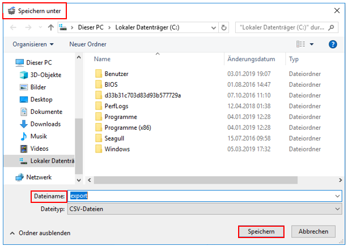Click the Speichern button
Image resolution: width=348 pixels, height=246 pixels.
point(260,232)
